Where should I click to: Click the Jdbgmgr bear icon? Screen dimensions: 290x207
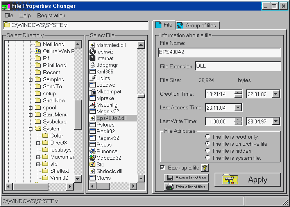(x=92, y=65)
